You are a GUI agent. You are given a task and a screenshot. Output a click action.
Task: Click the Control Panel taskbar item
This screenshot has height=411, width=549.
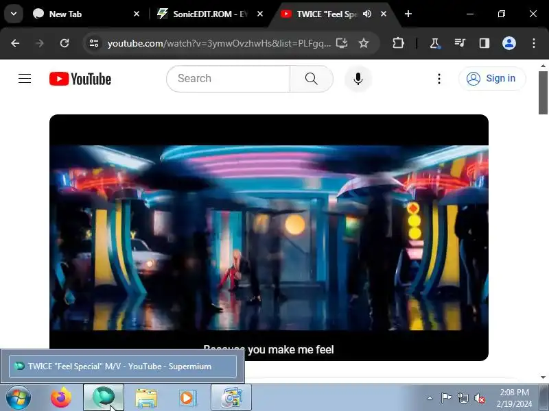[x=231, y=398]
